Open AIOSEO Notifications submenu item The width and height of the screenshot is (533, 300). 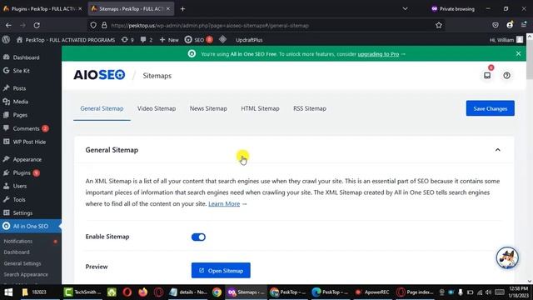pos(18,241)
